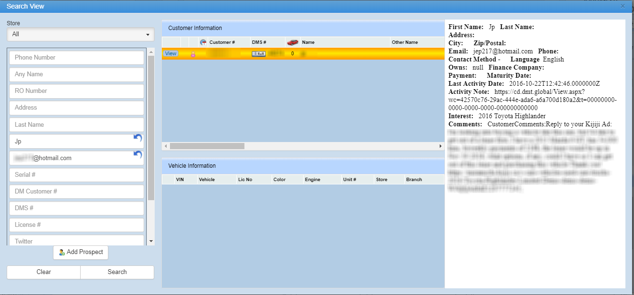Click the undo arrow on the hotmail email field
Screen dimensions: 634x295
click(137, 154)
